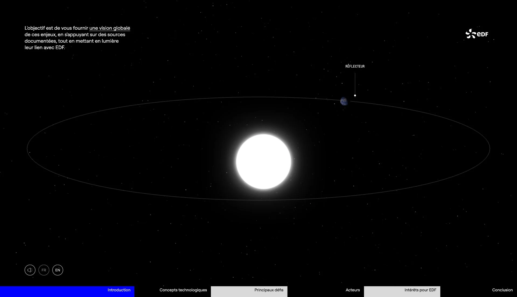Image resolution: width=517 pixels, height=297 pixels.
Task: Click the RÉFLECTEUR text label
Action: point(355,66)
